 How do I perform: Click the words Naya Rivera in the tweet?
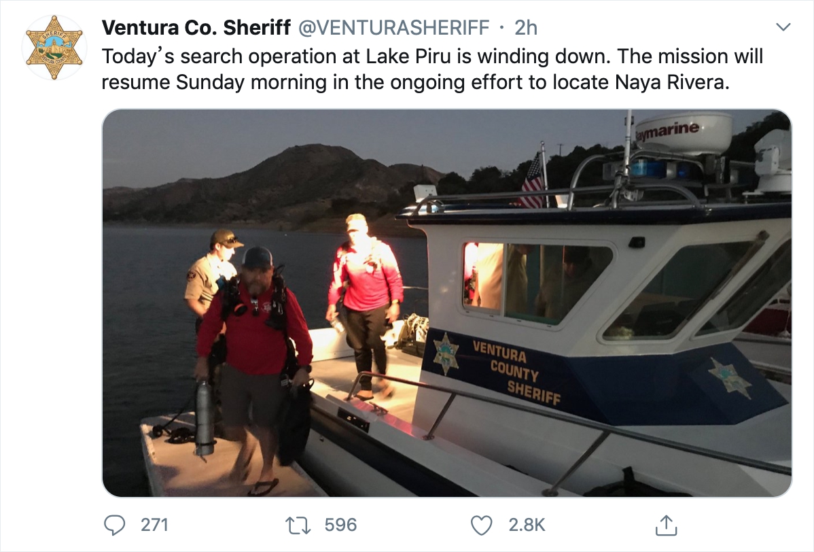[x=671, y=82]
